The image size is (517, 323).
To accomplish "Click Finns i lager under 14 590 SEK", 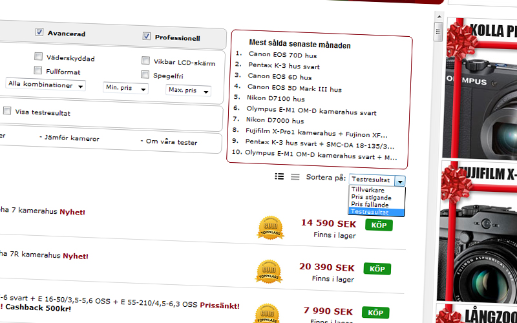I will click(x=335, y=235).
